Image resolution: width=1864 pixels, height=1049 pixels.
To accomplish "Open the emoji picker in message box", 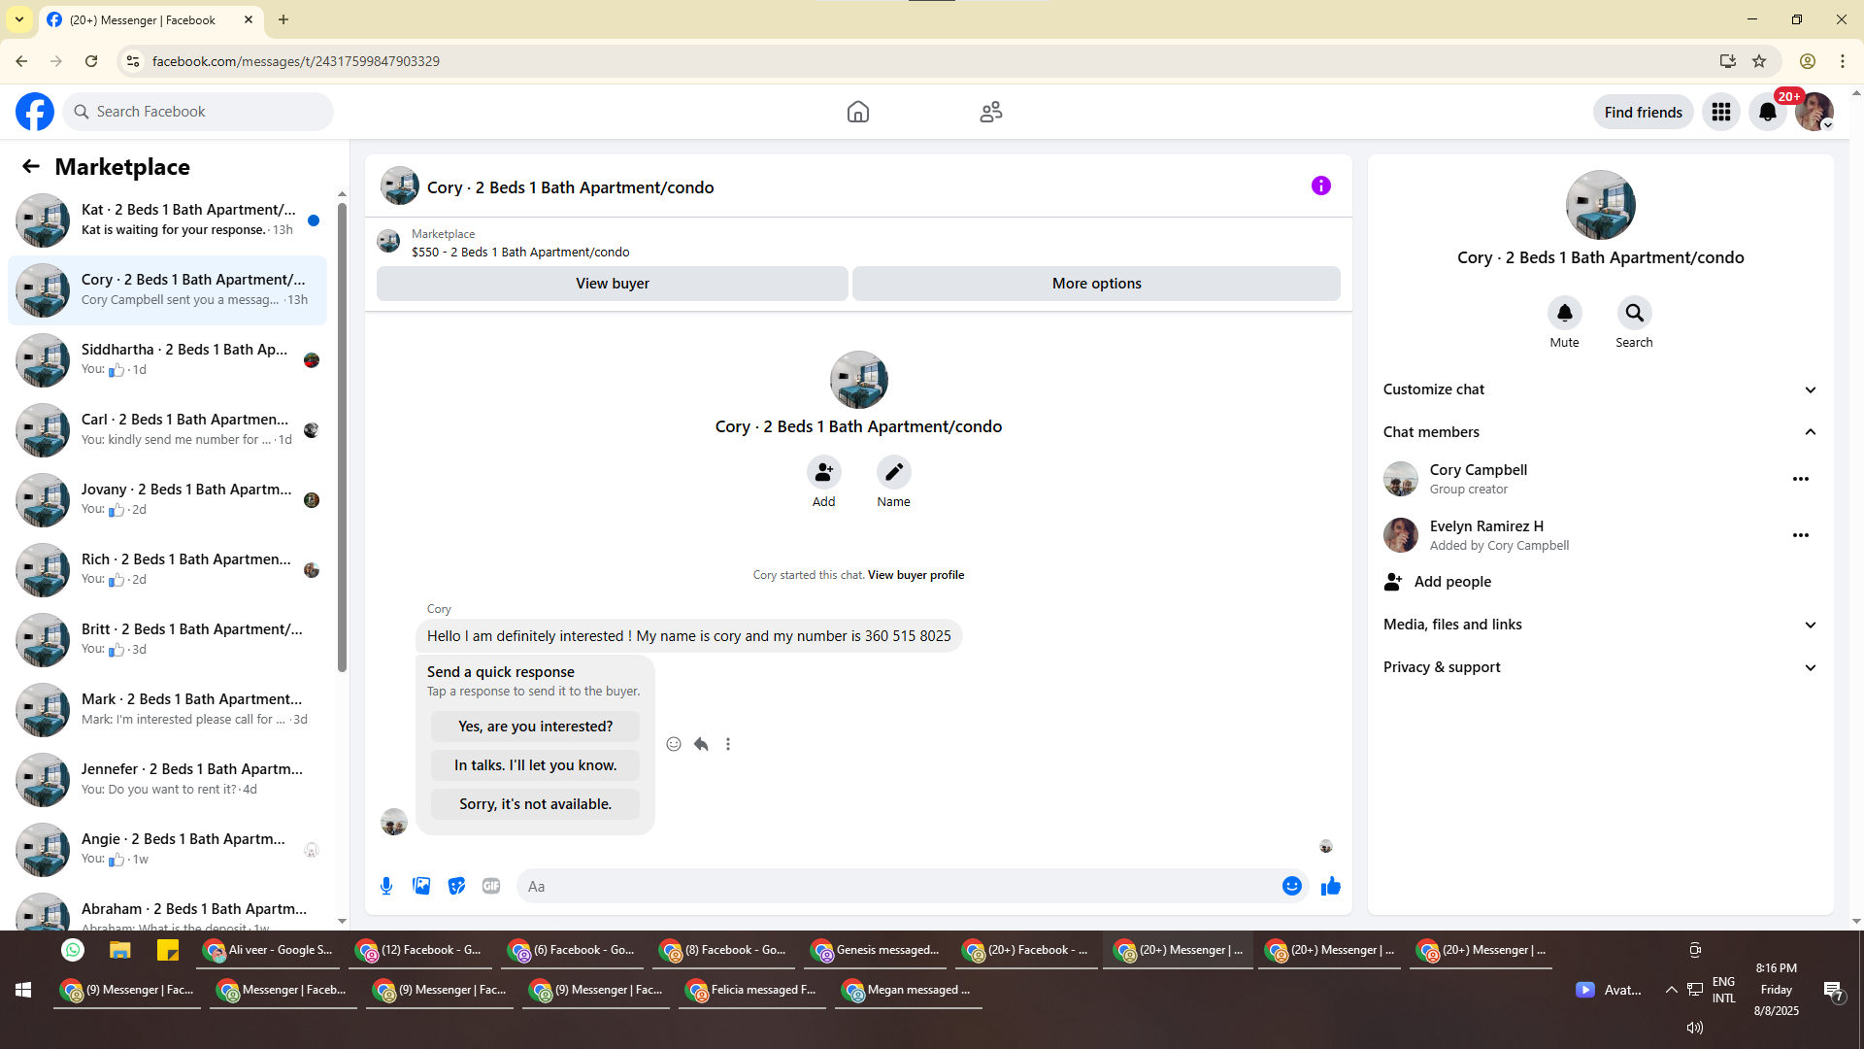I will 1291,886.
